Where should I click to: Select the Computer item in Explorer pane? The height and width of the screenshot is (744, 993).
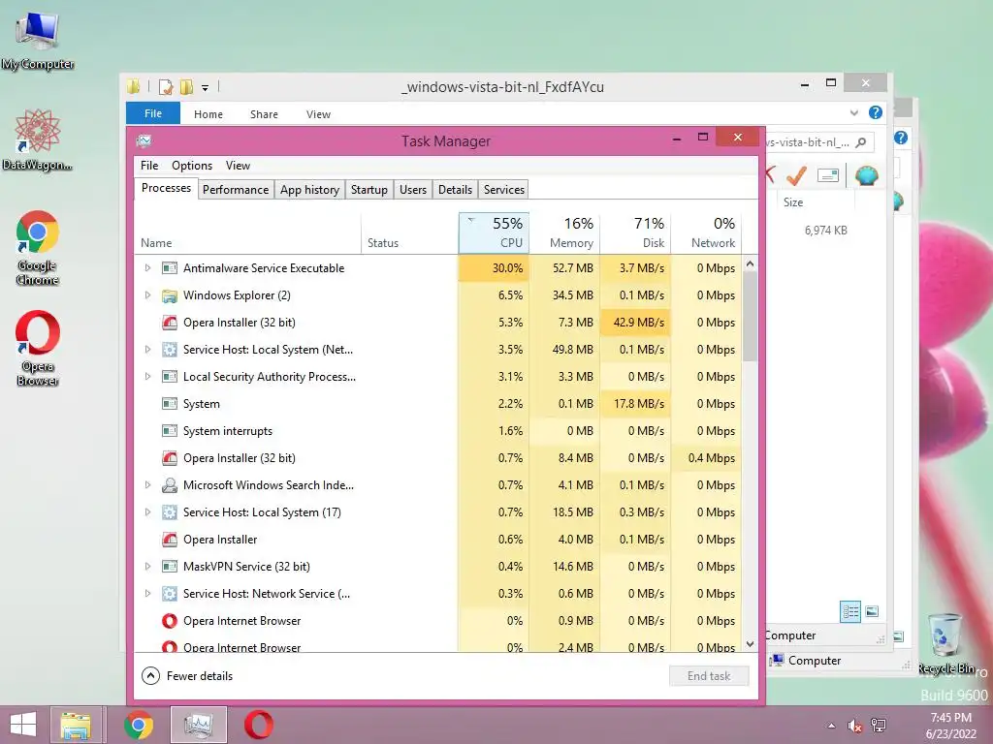(806, 661)
